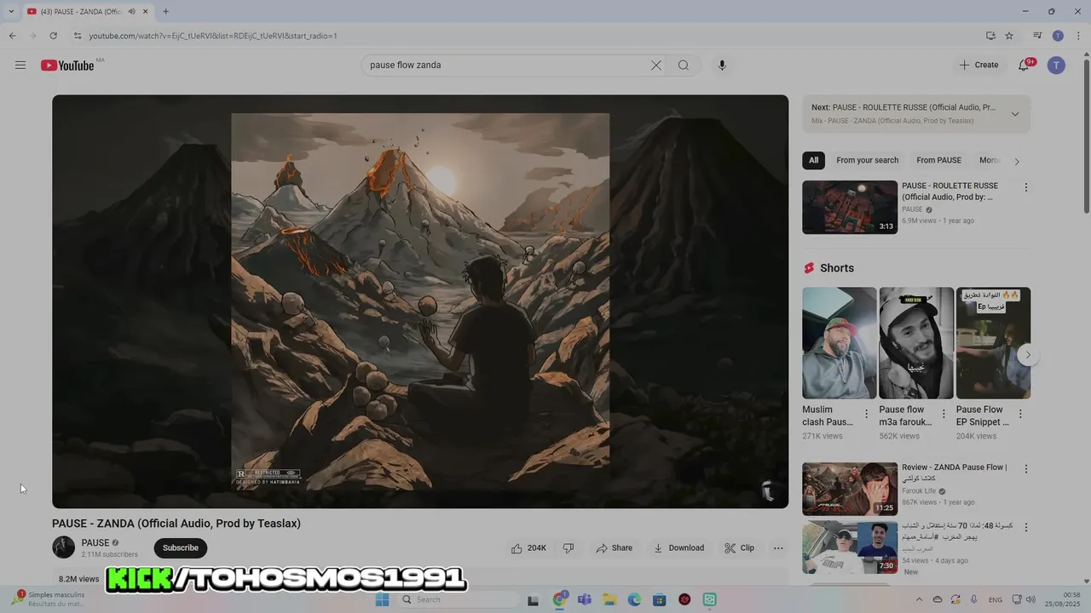Open the PAUSE - ROULETTE RUSSE thumbnail
The width and height of the screenshot is (1091, 613).
point(850,207)
